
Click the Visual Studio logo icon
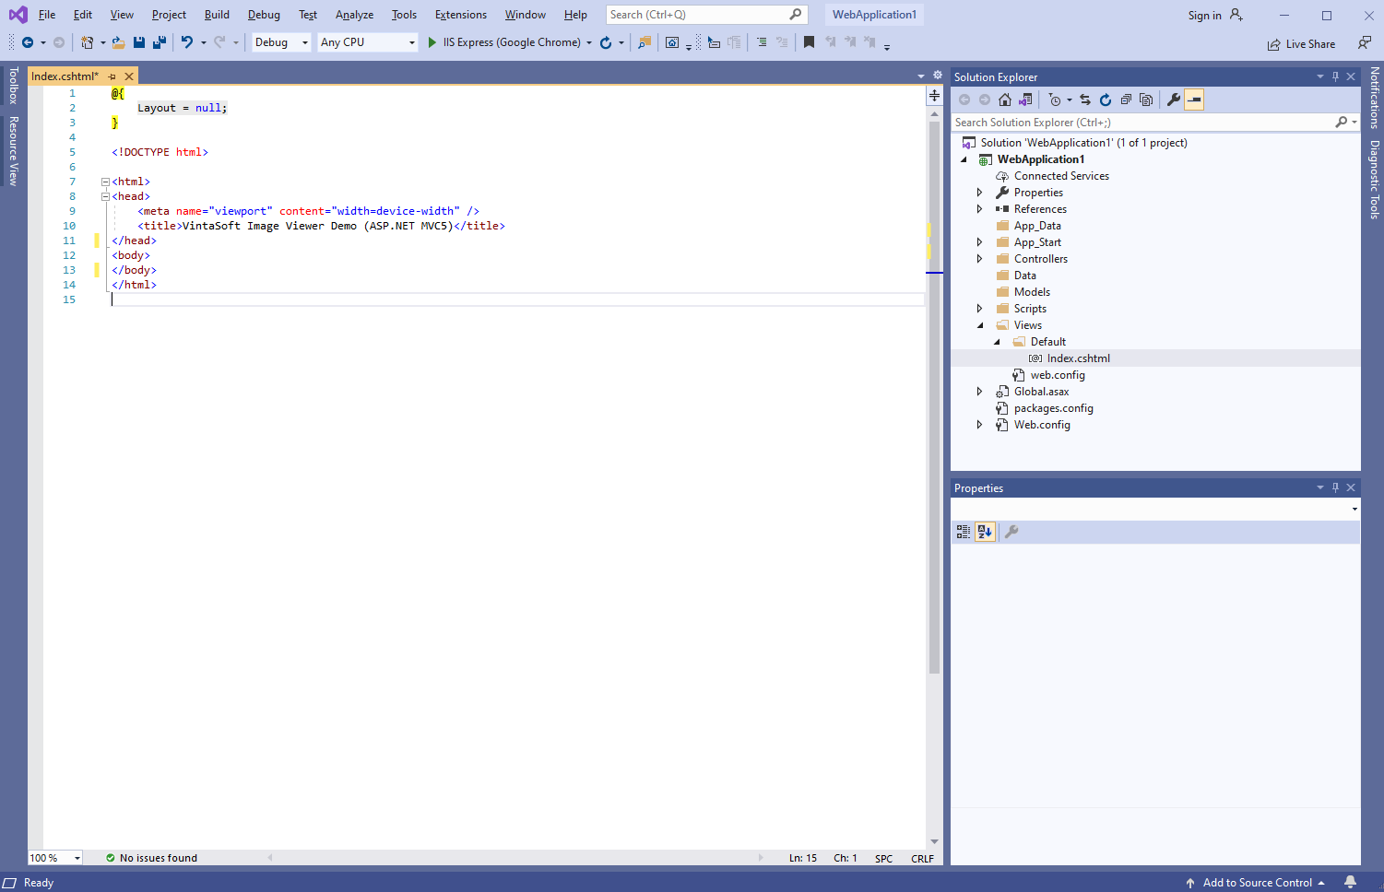(x=18, y=15)
